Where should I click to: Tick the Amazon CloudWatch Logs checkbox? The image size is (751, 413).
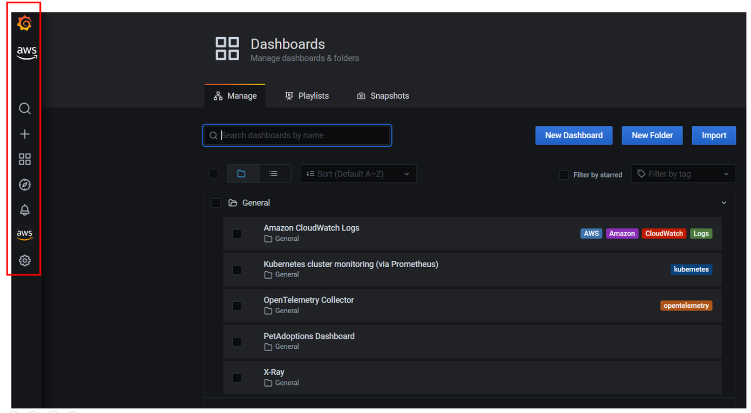click(237, 234)
